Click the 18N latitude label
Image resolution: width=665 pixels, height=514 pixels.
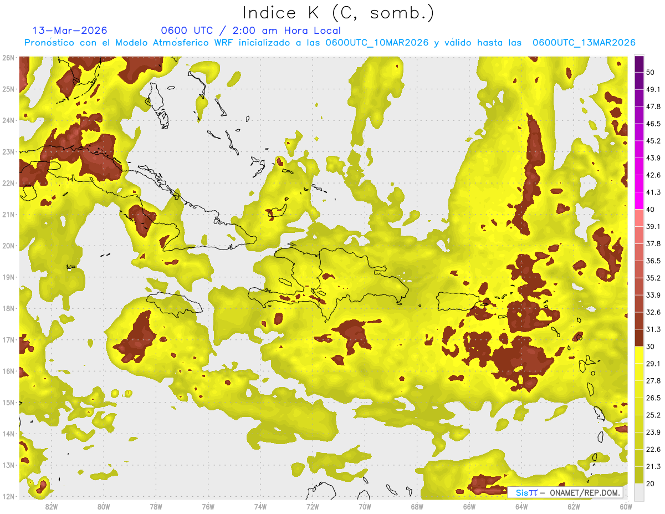8,308
